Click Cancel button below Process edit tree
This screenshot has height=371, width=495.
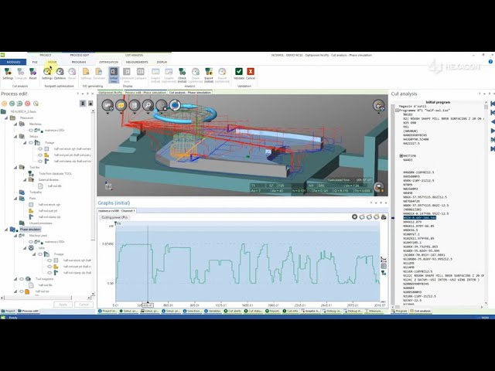click(84, 305)
